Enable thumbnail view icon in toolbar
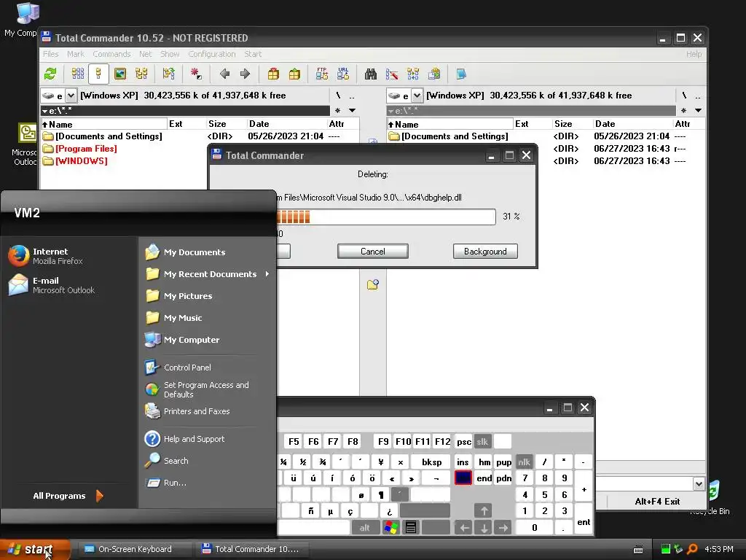This screenshot has width=746, height=560. (x=120, y=74)
